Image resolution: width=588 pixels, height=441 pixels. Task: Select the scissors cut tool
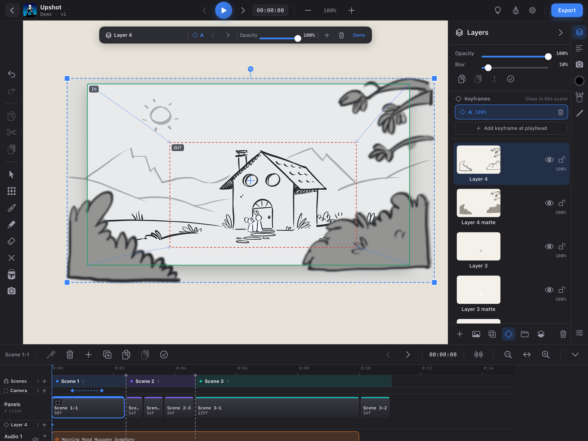point(12,132)
